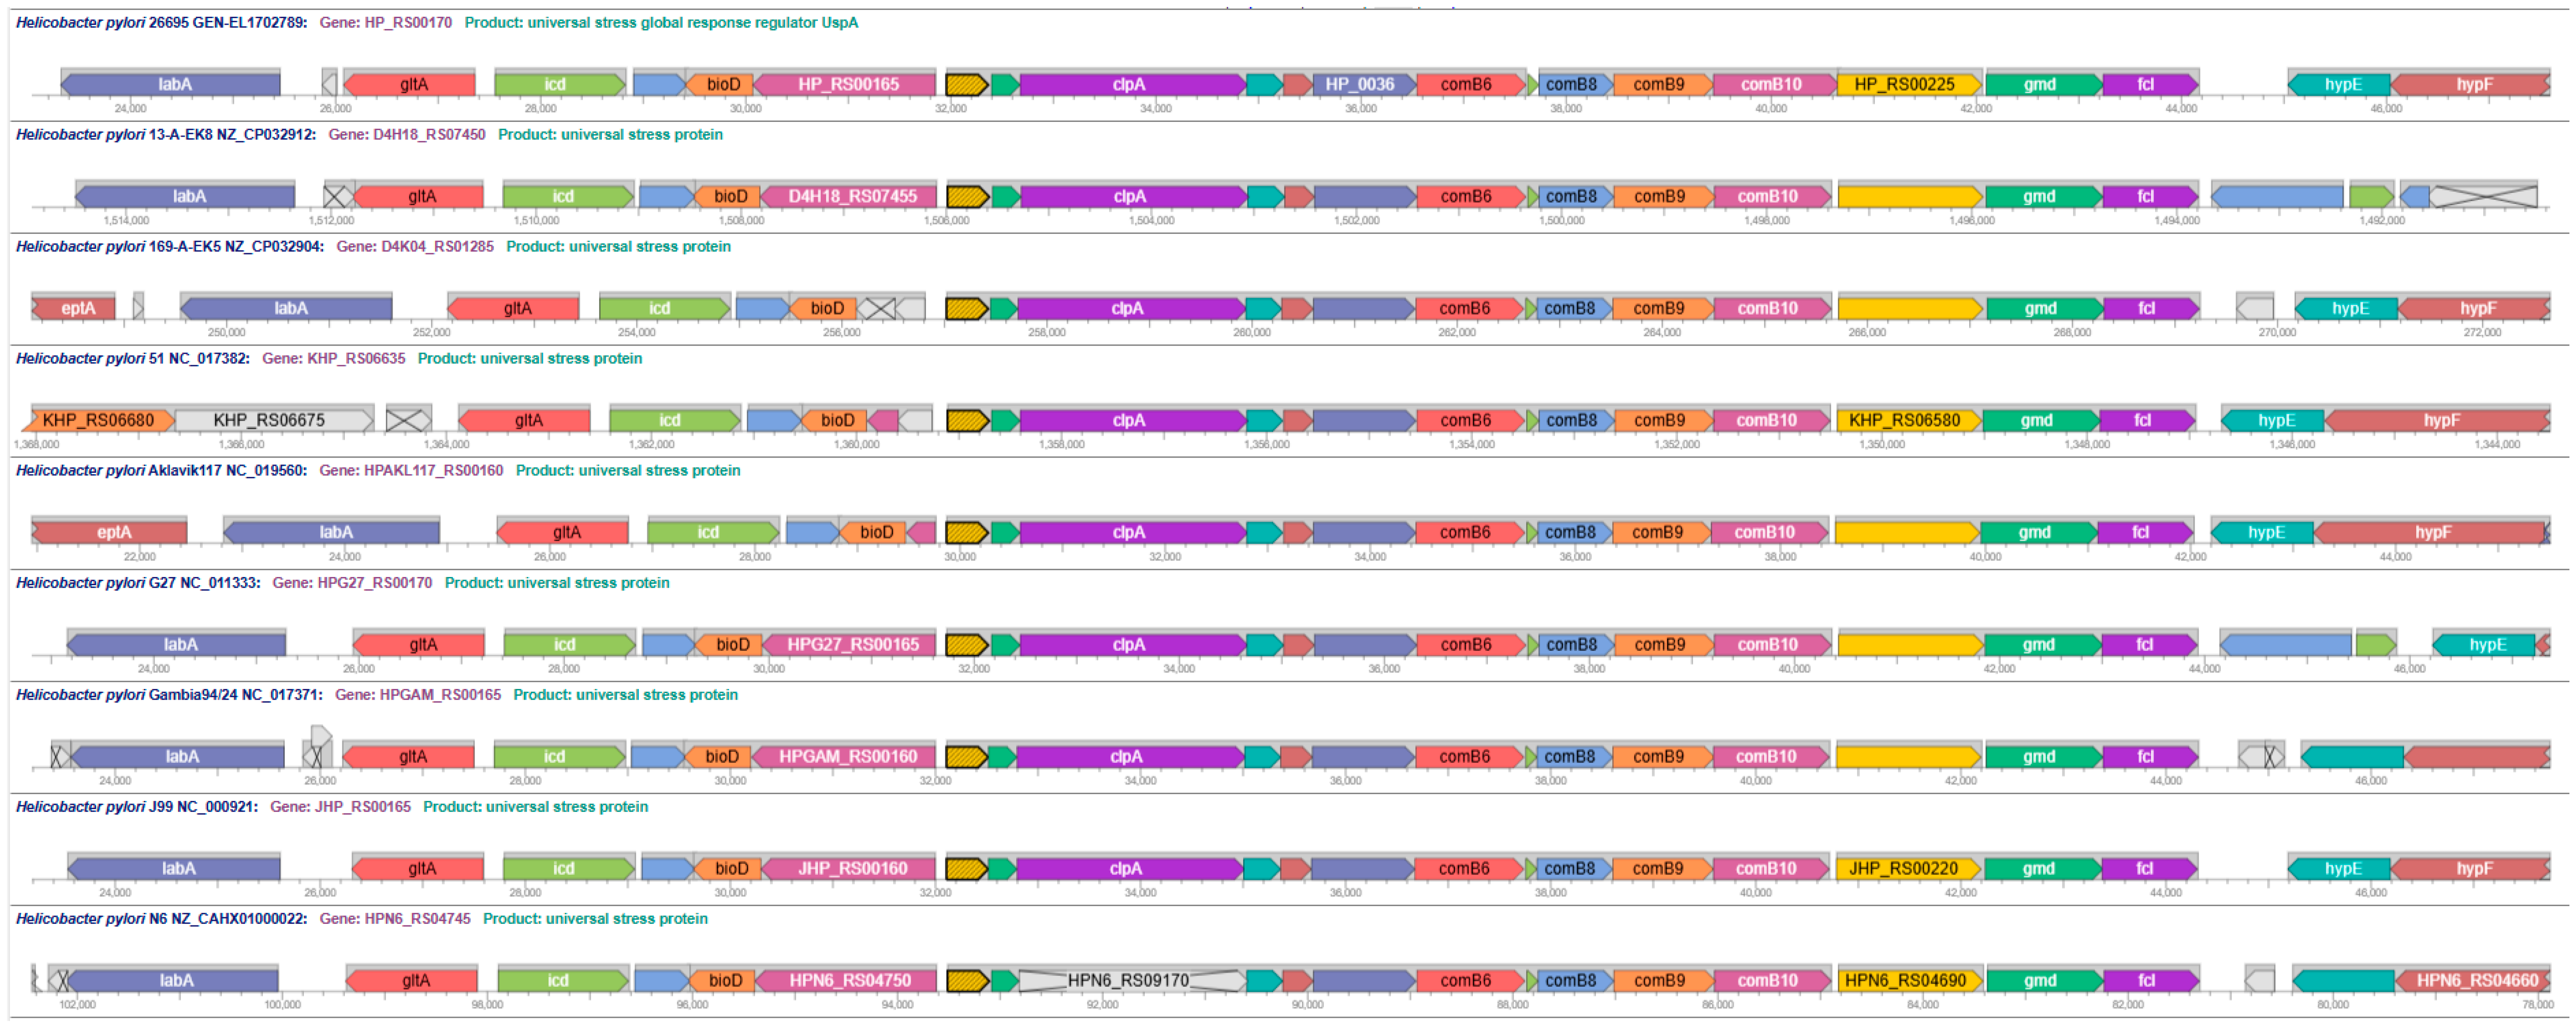Viewport: 2576px width, 1028px height.
Task: Select icd gene in the J99 row
Action: click(569, 868)
